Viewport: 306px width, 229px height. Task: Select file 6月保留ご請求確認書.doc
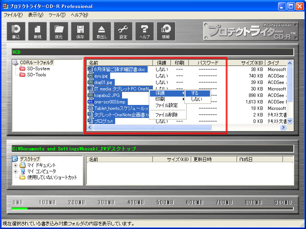(120, 69)
